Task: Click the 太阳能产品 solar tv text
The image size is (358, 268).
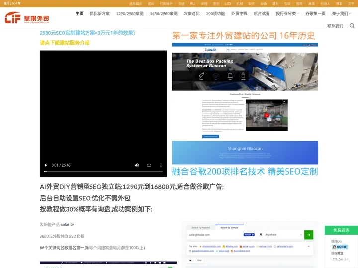Action: [x=57, y=225]
